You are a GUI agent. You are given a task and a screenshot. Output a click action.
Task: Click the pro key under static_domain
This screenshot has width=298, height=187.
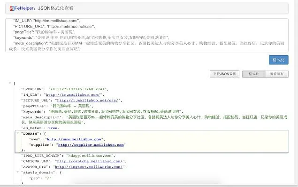35,178
